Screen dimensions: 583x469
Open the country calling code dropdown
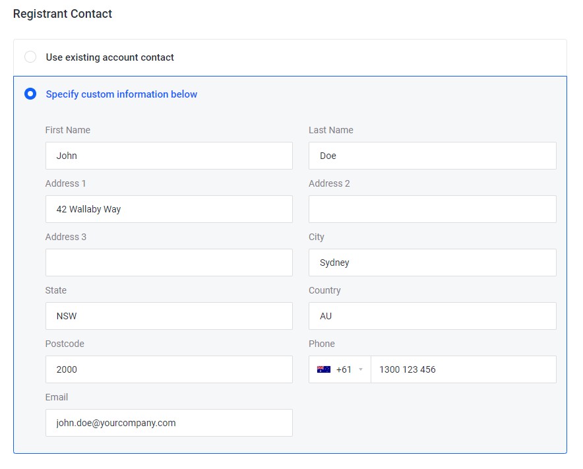pyautogui.click(x=360, y=369)
